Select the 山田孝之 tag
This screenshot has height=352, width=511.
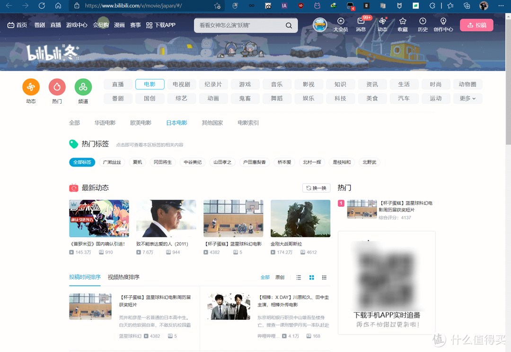tap(222, 162)
